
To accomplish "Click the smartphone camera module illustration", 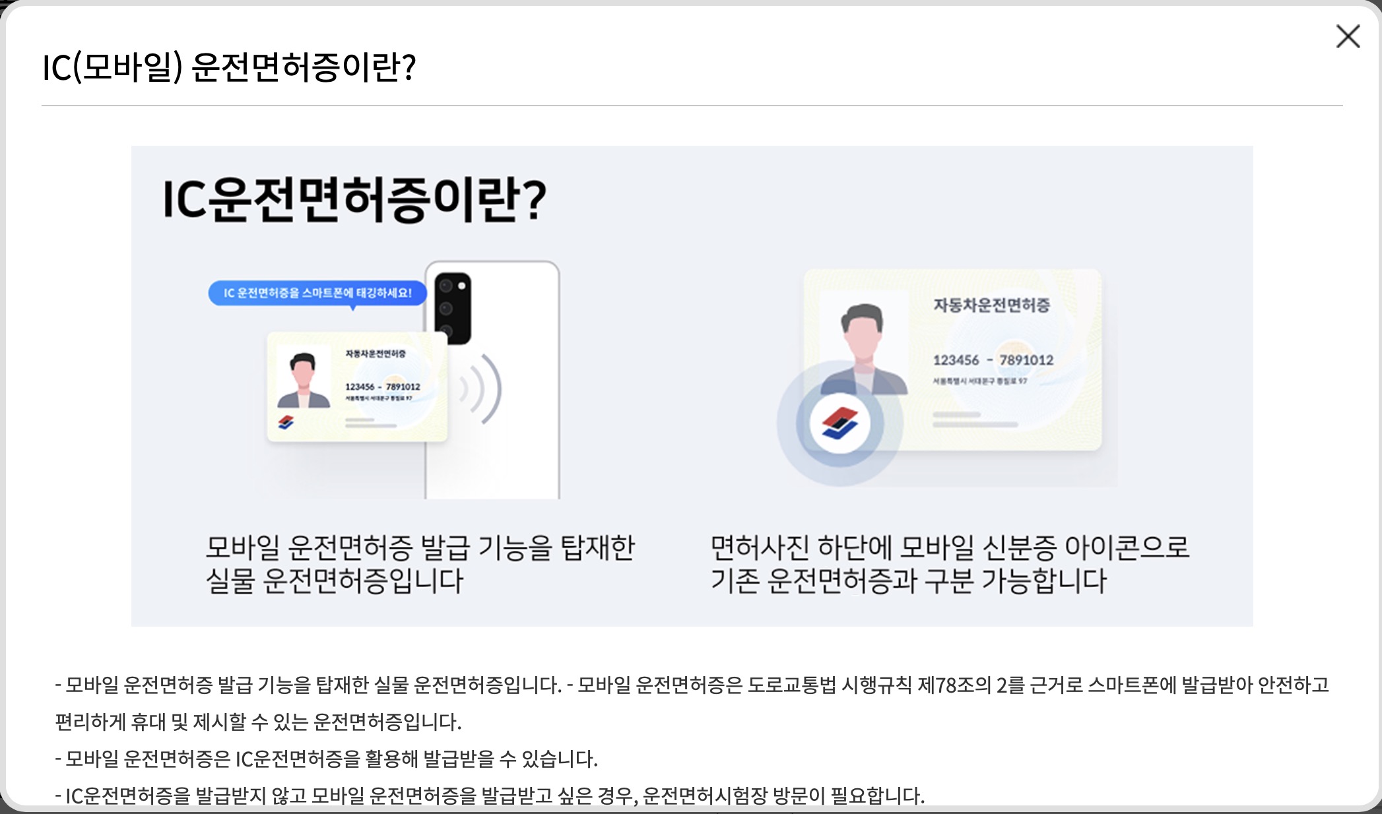I will pos(453,307).
